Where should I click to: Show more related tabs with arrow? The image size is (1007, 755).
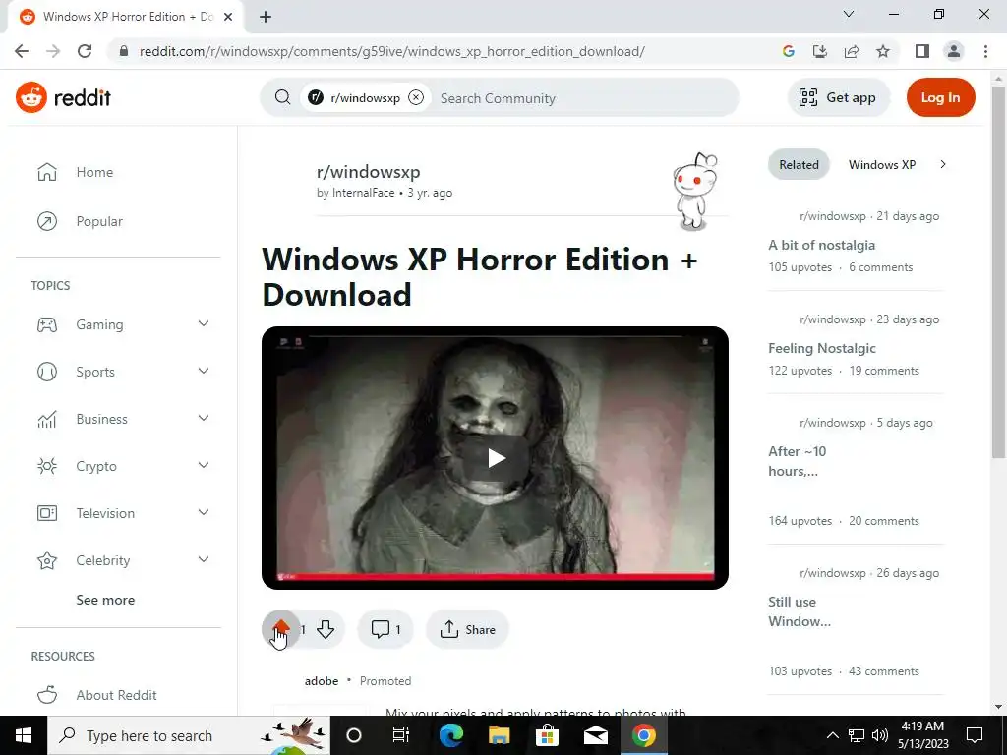(x=943, y=165)
